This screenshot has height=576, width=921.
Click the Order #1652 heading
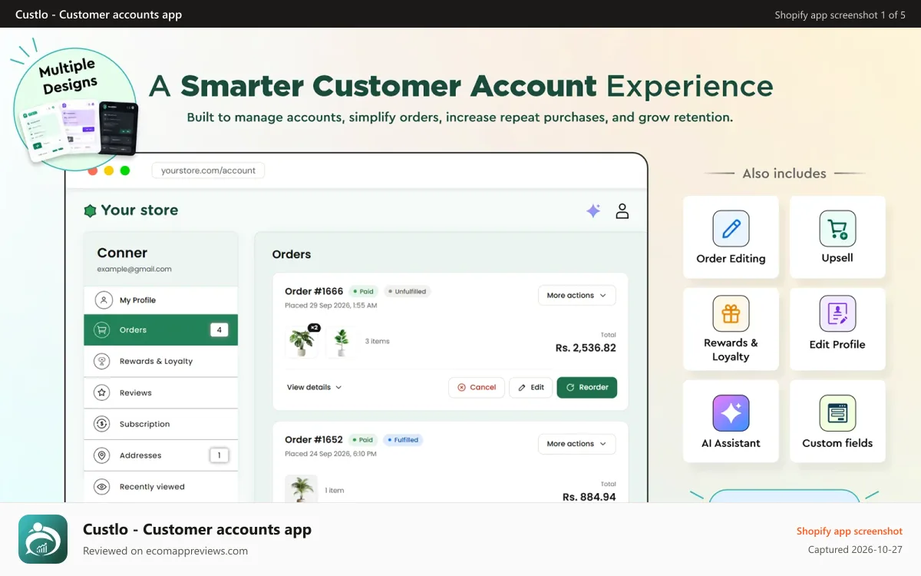pos(313,439)
